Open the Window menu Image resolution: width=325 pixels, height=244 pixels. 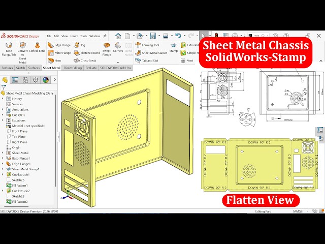pos(95,36)
